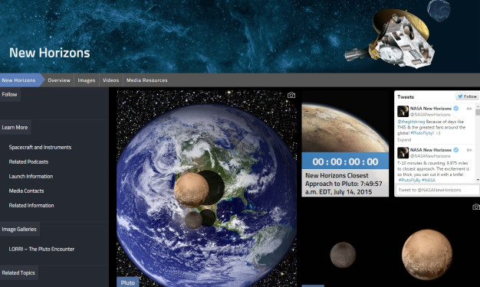Go to the Videos tab
480x287 pixels.
[110, 80]
